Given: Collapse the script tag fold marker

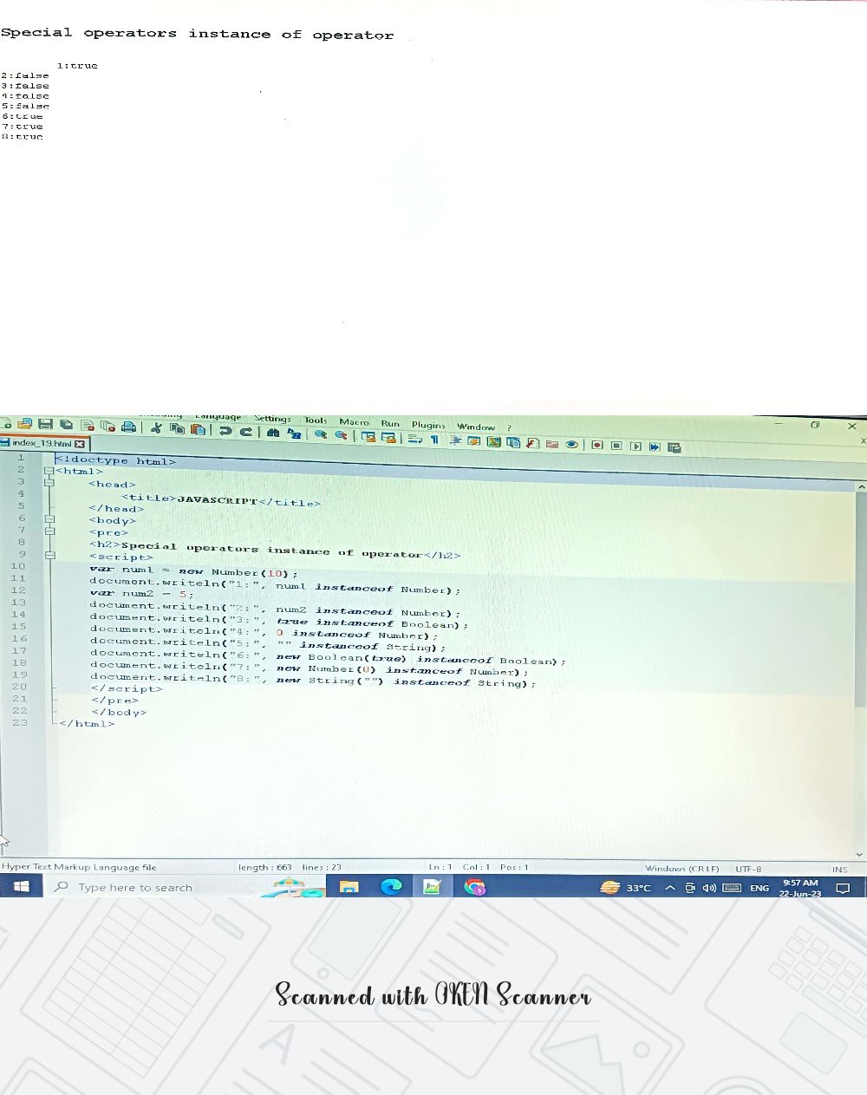Looking at the screenshot, I should [50, 556].
